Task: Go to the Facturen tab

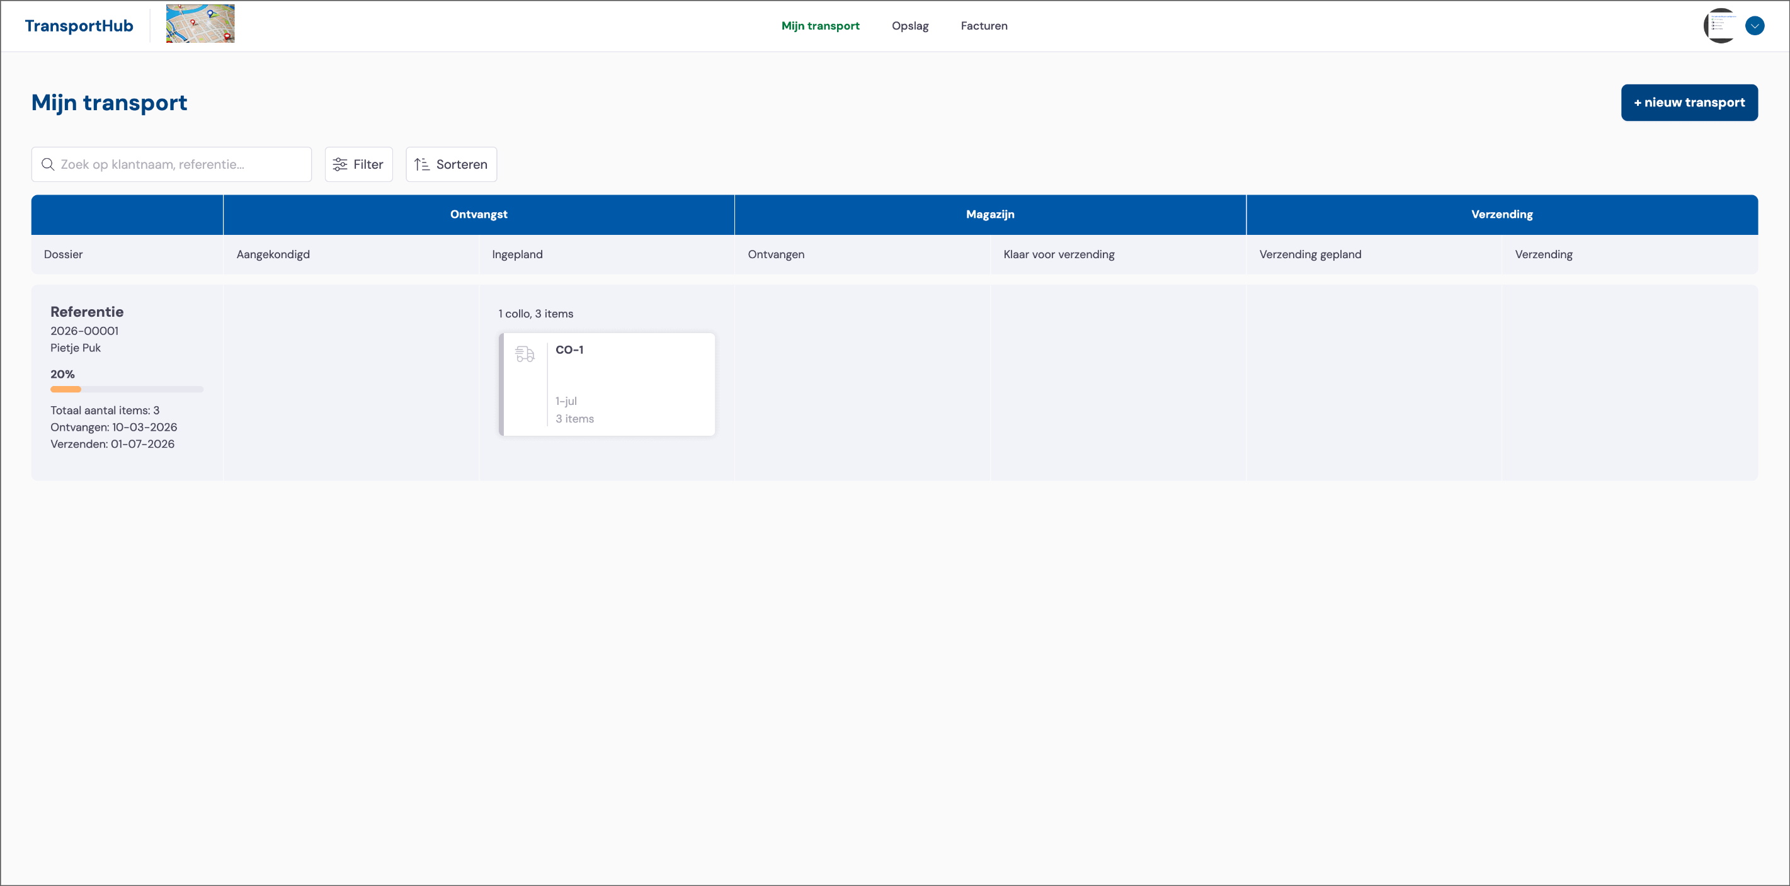Action: pyautogui.click(x=983, y=26)
